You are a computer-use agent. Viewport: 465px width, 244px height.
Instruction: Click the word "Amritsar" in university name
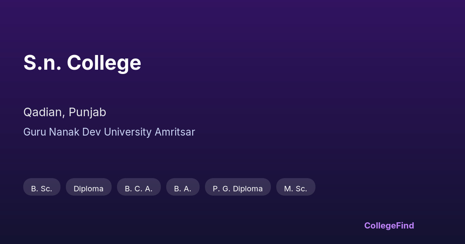pos(175,132)
